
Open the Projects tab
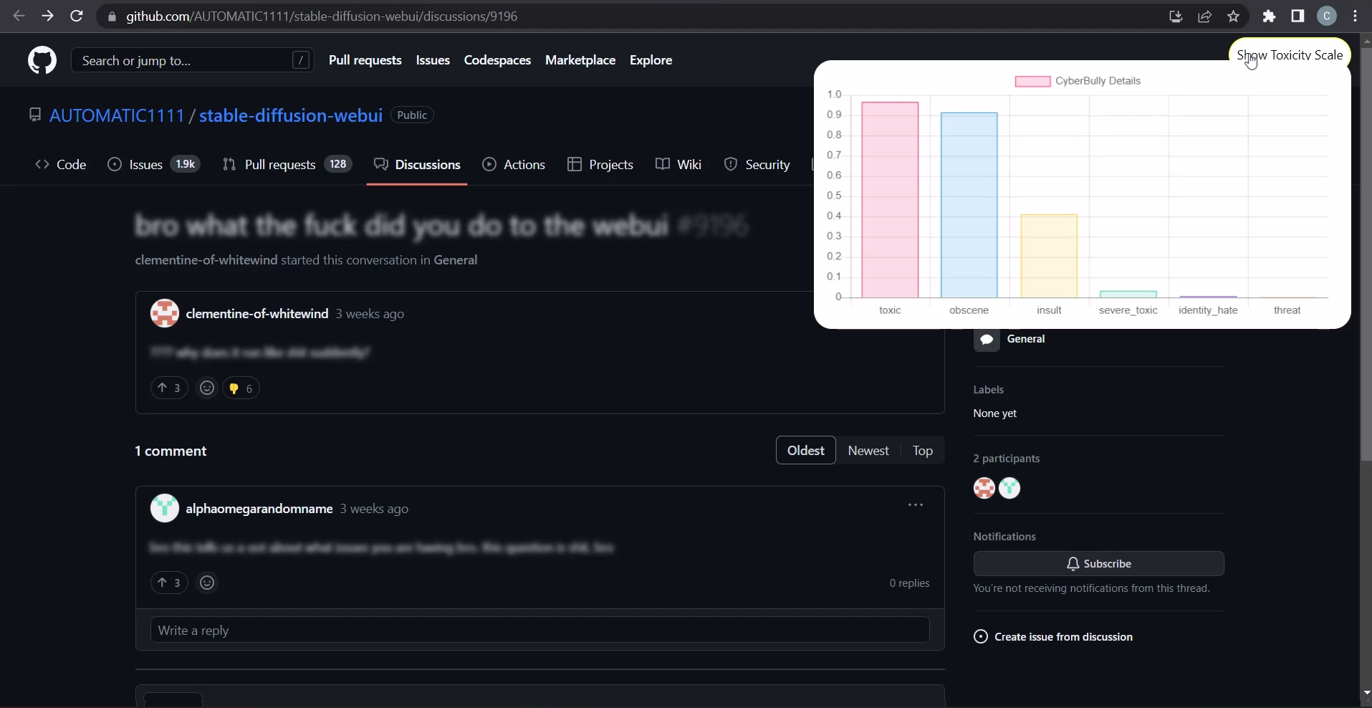[x=600, y=164]
